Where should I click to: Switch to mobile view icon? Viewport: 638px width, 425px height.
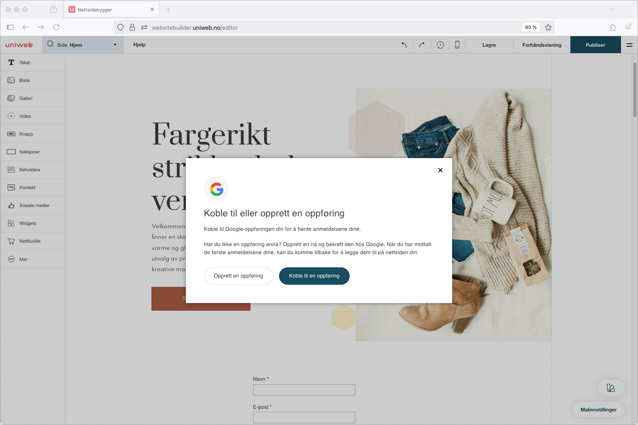click(457, 45)
